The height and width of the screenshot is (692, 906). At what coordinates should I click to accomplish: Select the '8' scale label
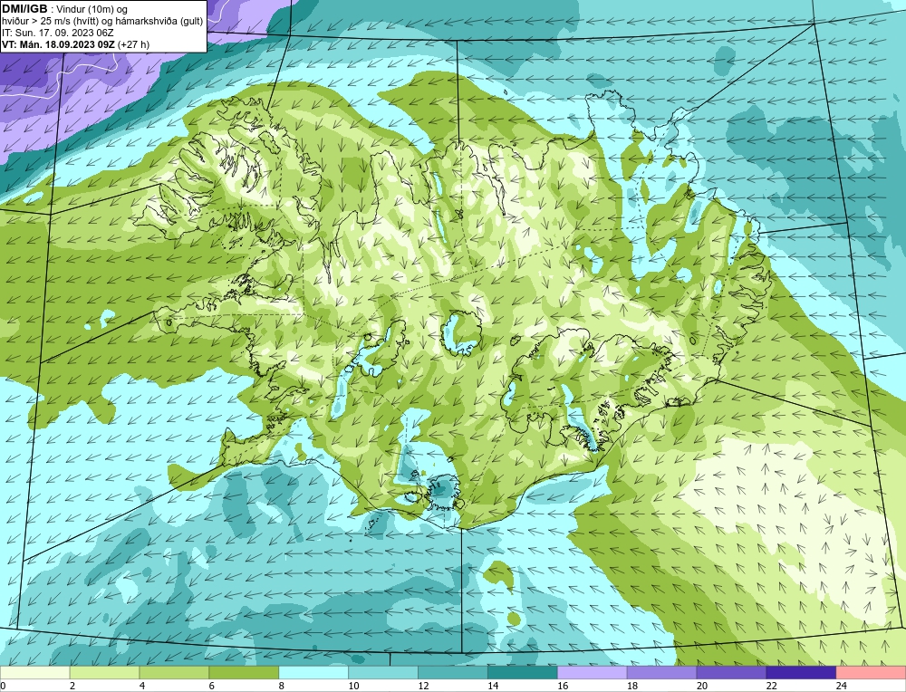[282, 686]
